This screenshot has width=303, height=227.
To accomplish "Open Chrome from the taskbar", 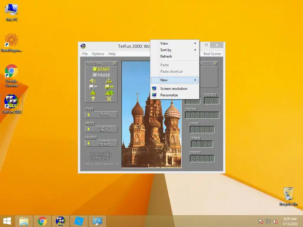I will point(42,221).
